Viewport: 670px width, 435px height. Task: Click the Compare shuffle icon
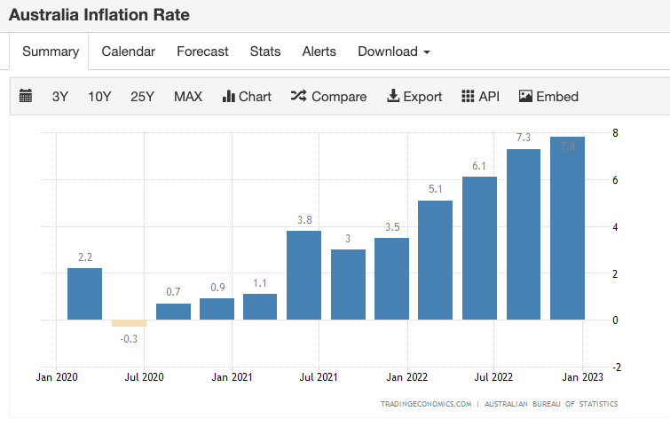tap(298, 96)
